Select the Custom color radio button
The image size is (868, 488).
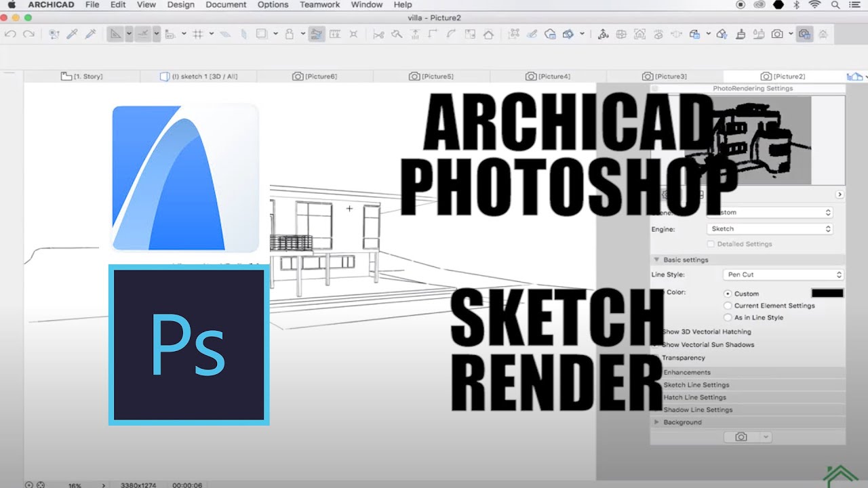click(x=728, y=293)
